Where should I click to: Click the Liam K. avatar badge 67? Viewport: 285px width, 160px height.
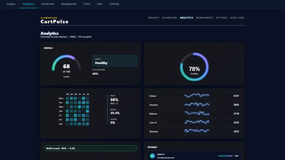tap(152, 156)
